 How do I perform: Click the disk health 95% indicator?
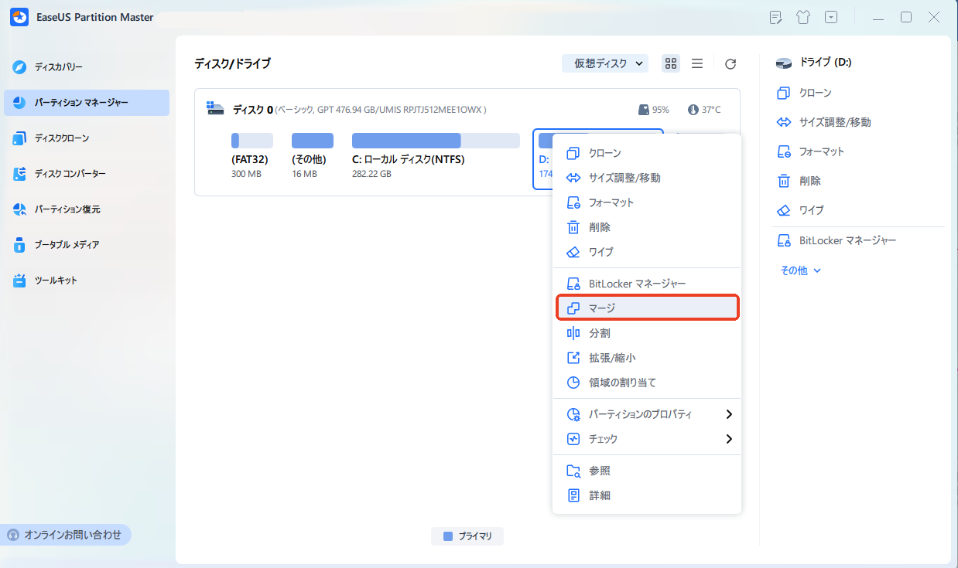click(x=654, y=110)
